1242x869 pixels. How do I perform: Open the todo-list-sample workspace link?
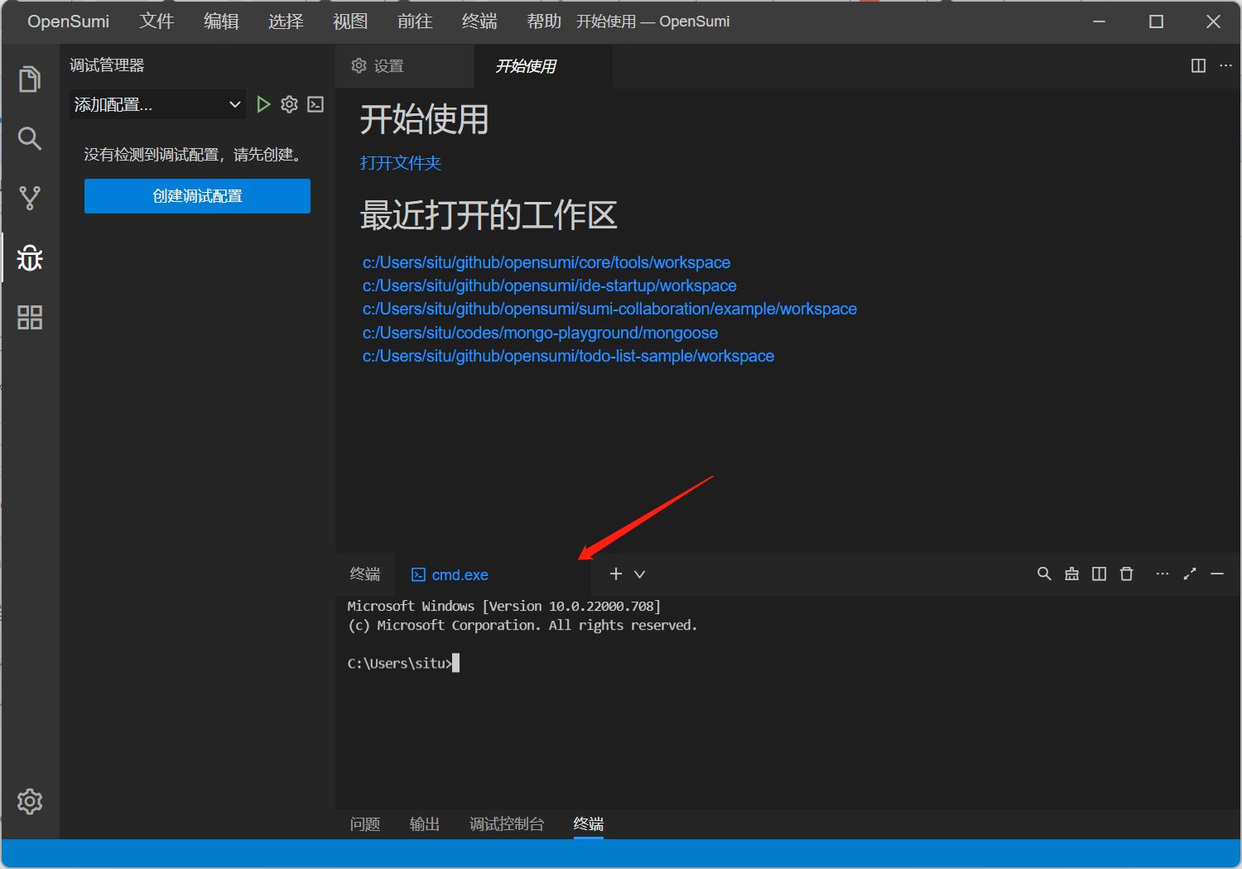(x=568, y=356)
